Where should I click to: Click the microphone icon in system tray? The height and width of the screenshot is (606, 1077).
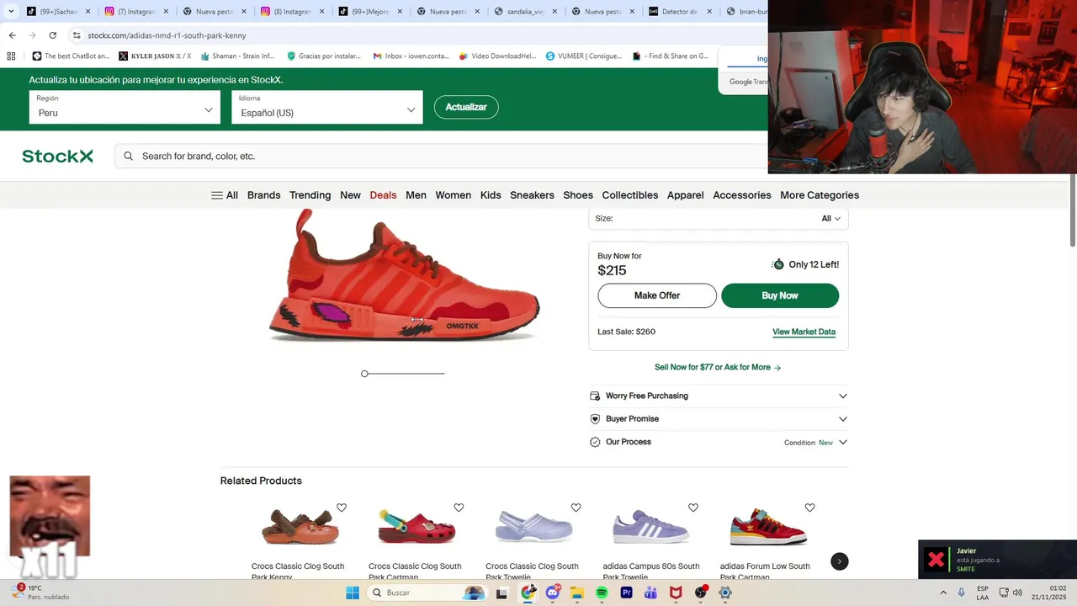pos(962,593)
